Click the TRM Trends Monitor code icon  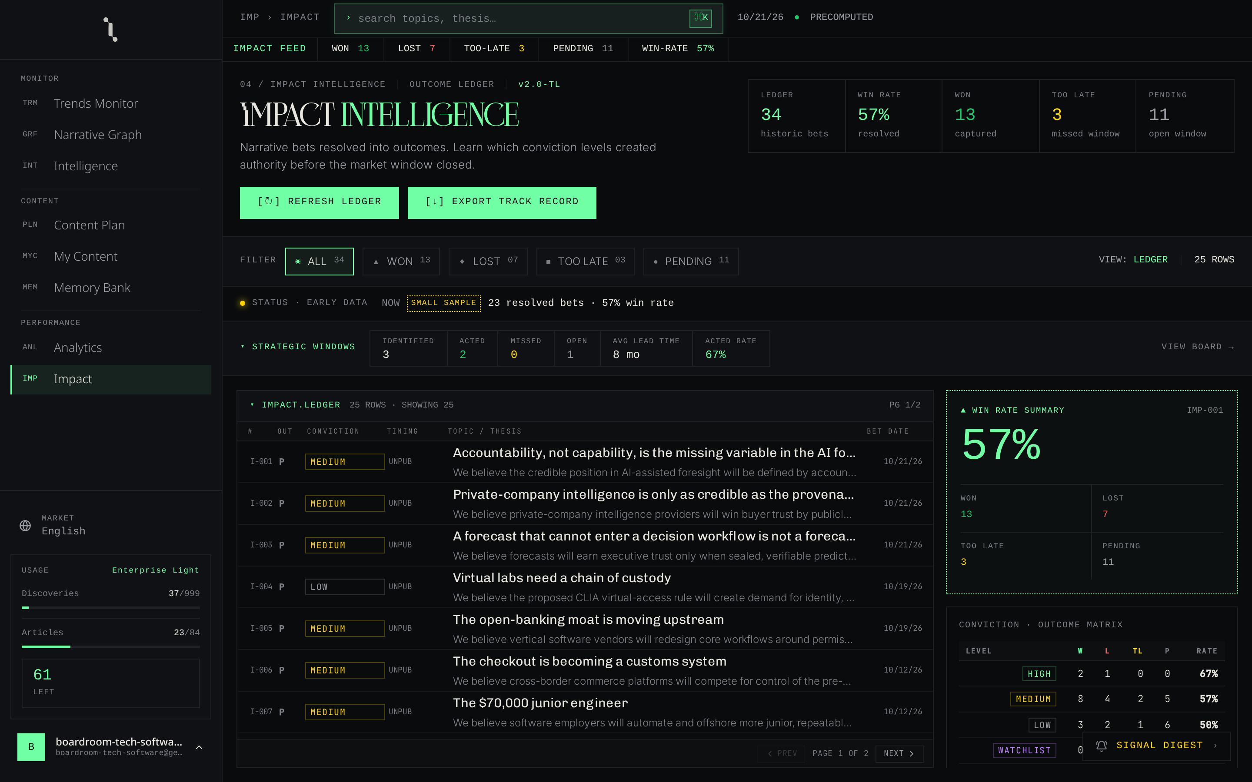[30, 103]
